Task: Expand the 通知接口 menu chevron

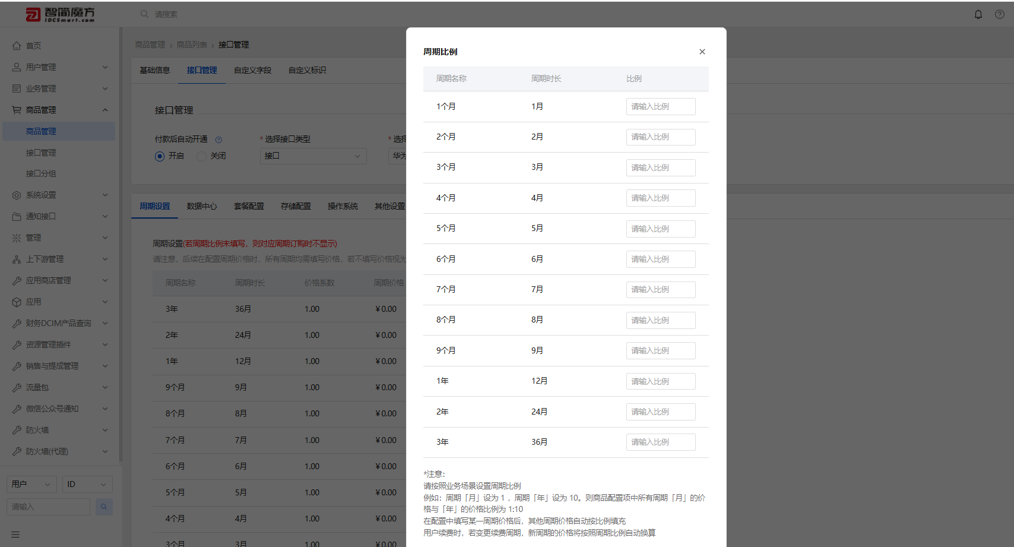Action: (x=105, y=216)
